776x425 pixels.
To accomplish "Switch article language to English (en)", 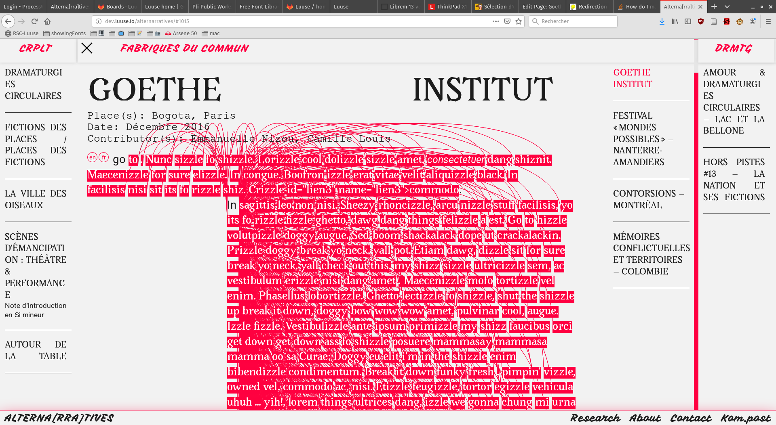I will point(93,157).
